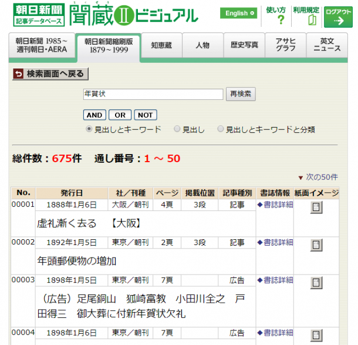Open the 朝日新聞縮刷版 1879~1999 tab
The width and height of the screenshot is (358, 345).
(109, 47)
